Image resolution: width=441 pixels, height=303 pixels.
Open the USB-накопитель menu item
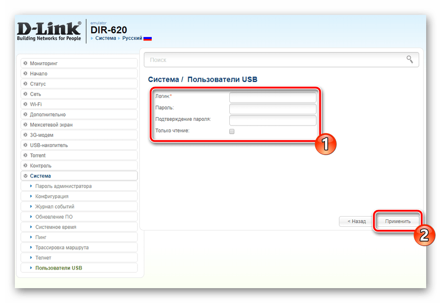click(x=79, y=145)
